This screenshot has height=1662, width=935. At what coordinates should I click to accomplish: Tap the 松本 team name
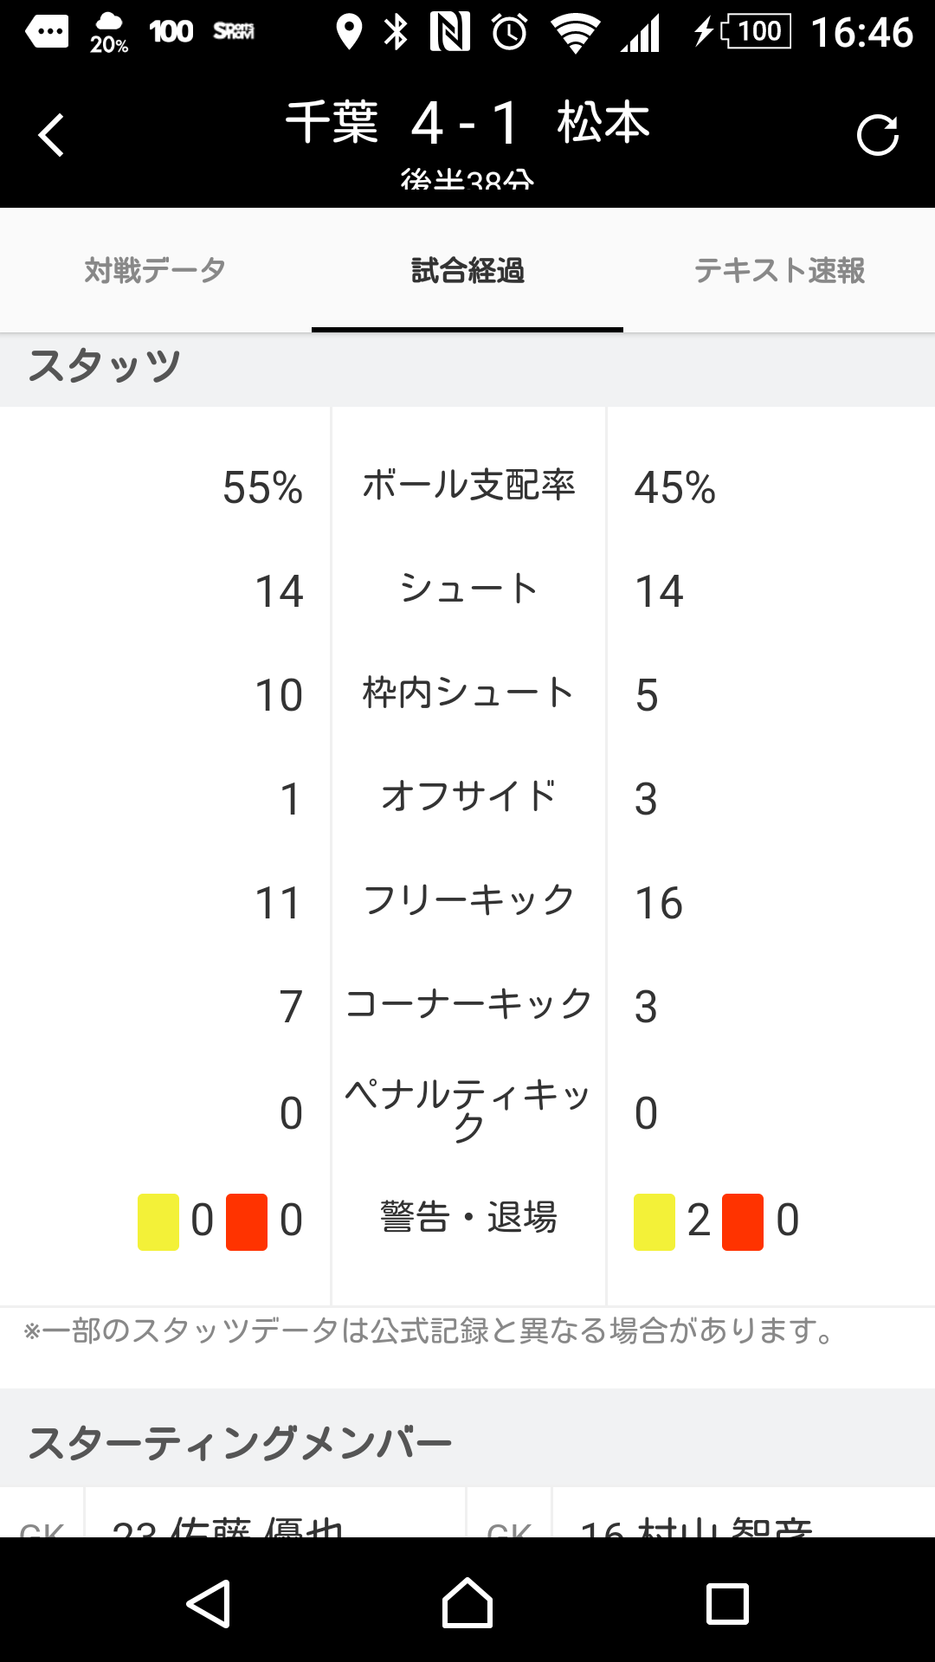point(603,123)
